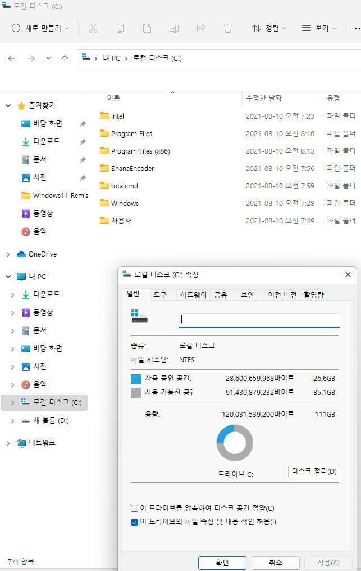The image size is (361, 571).
Task: Click the 다운로드 icon under 즐겨찾기
Action: pyautogui.click(x=25, y=141)
